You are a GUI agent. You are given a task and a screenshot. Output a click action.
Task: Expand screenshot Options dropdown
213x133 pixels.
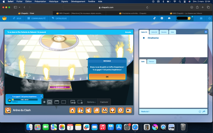point(91,102)
